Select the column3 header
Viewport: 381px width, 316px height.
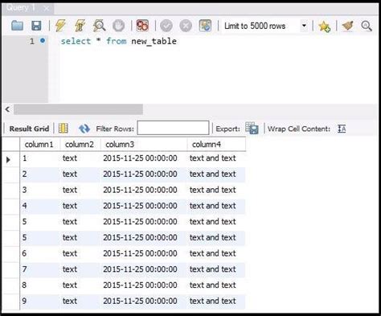coord(144,144)
